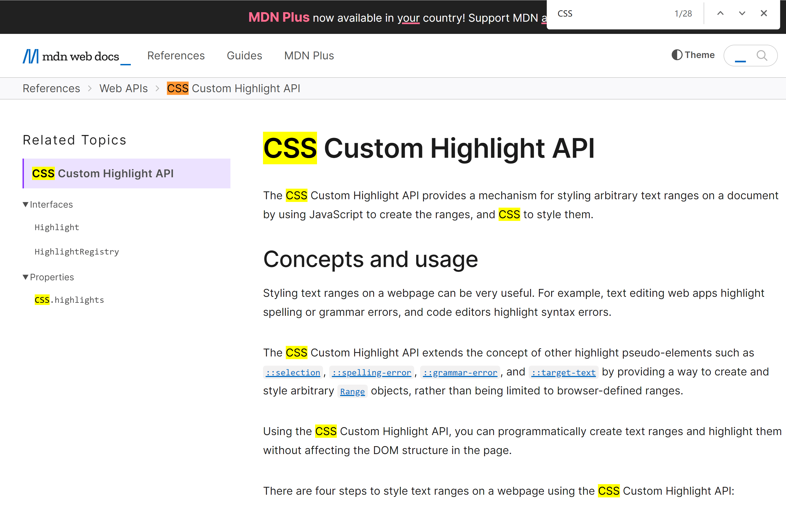Image resolution: width=786 pixels, height=505 pixels.
Task: Go to previous find match arrow
Action: tap(720, 14)
